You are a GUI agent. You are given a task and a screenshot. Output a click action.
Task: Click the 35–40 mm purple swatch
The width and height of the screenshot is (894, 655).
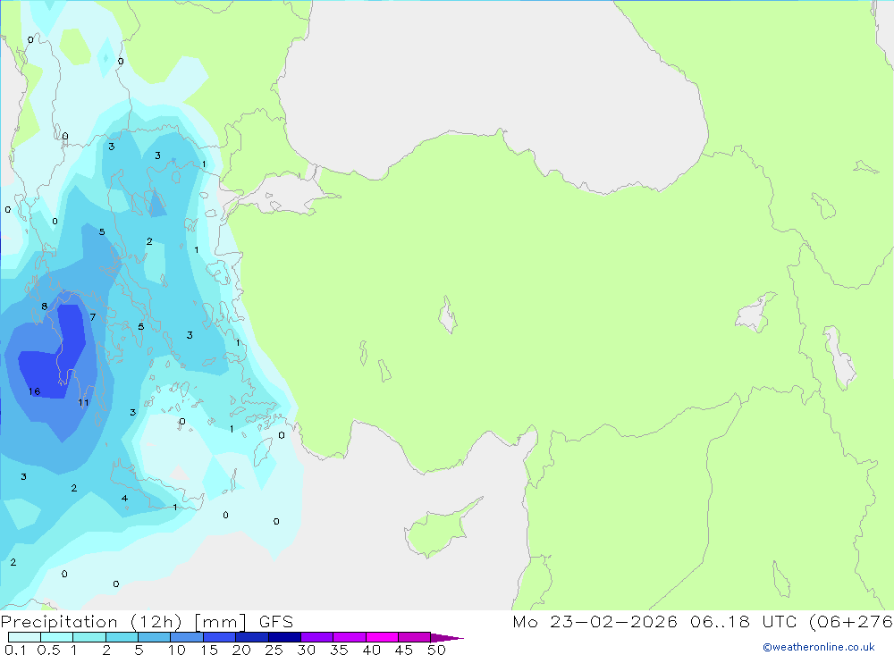[349, 637]
